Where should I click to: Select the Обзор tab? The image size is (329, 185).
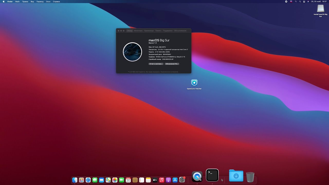tap(130, 31)
